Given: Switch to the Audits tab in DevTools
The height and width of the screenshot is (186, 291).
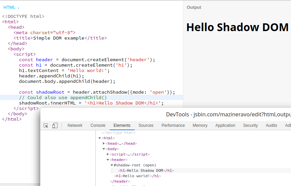Looking at the screenshot, I should coord(271,125).
